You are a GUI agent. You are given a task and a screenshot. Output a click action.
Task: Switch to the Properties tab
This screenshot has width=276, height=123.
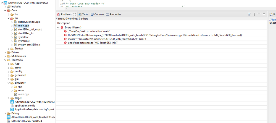114,14
